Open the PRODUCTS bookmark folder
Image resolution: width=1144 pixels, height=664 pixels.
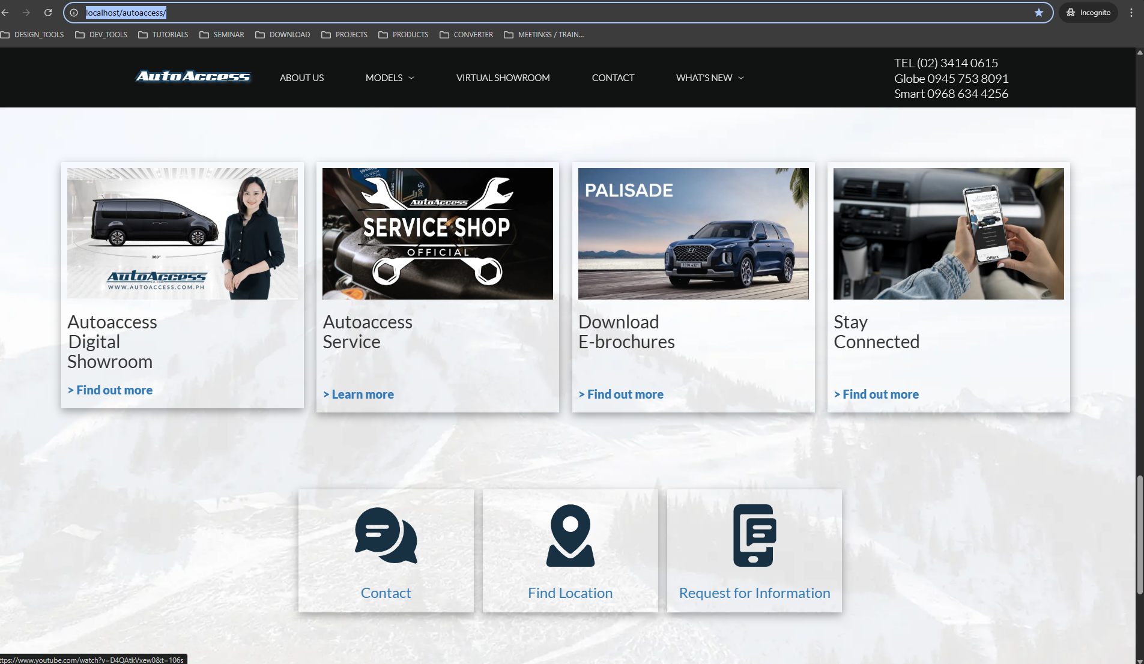[x=404, y=35]
